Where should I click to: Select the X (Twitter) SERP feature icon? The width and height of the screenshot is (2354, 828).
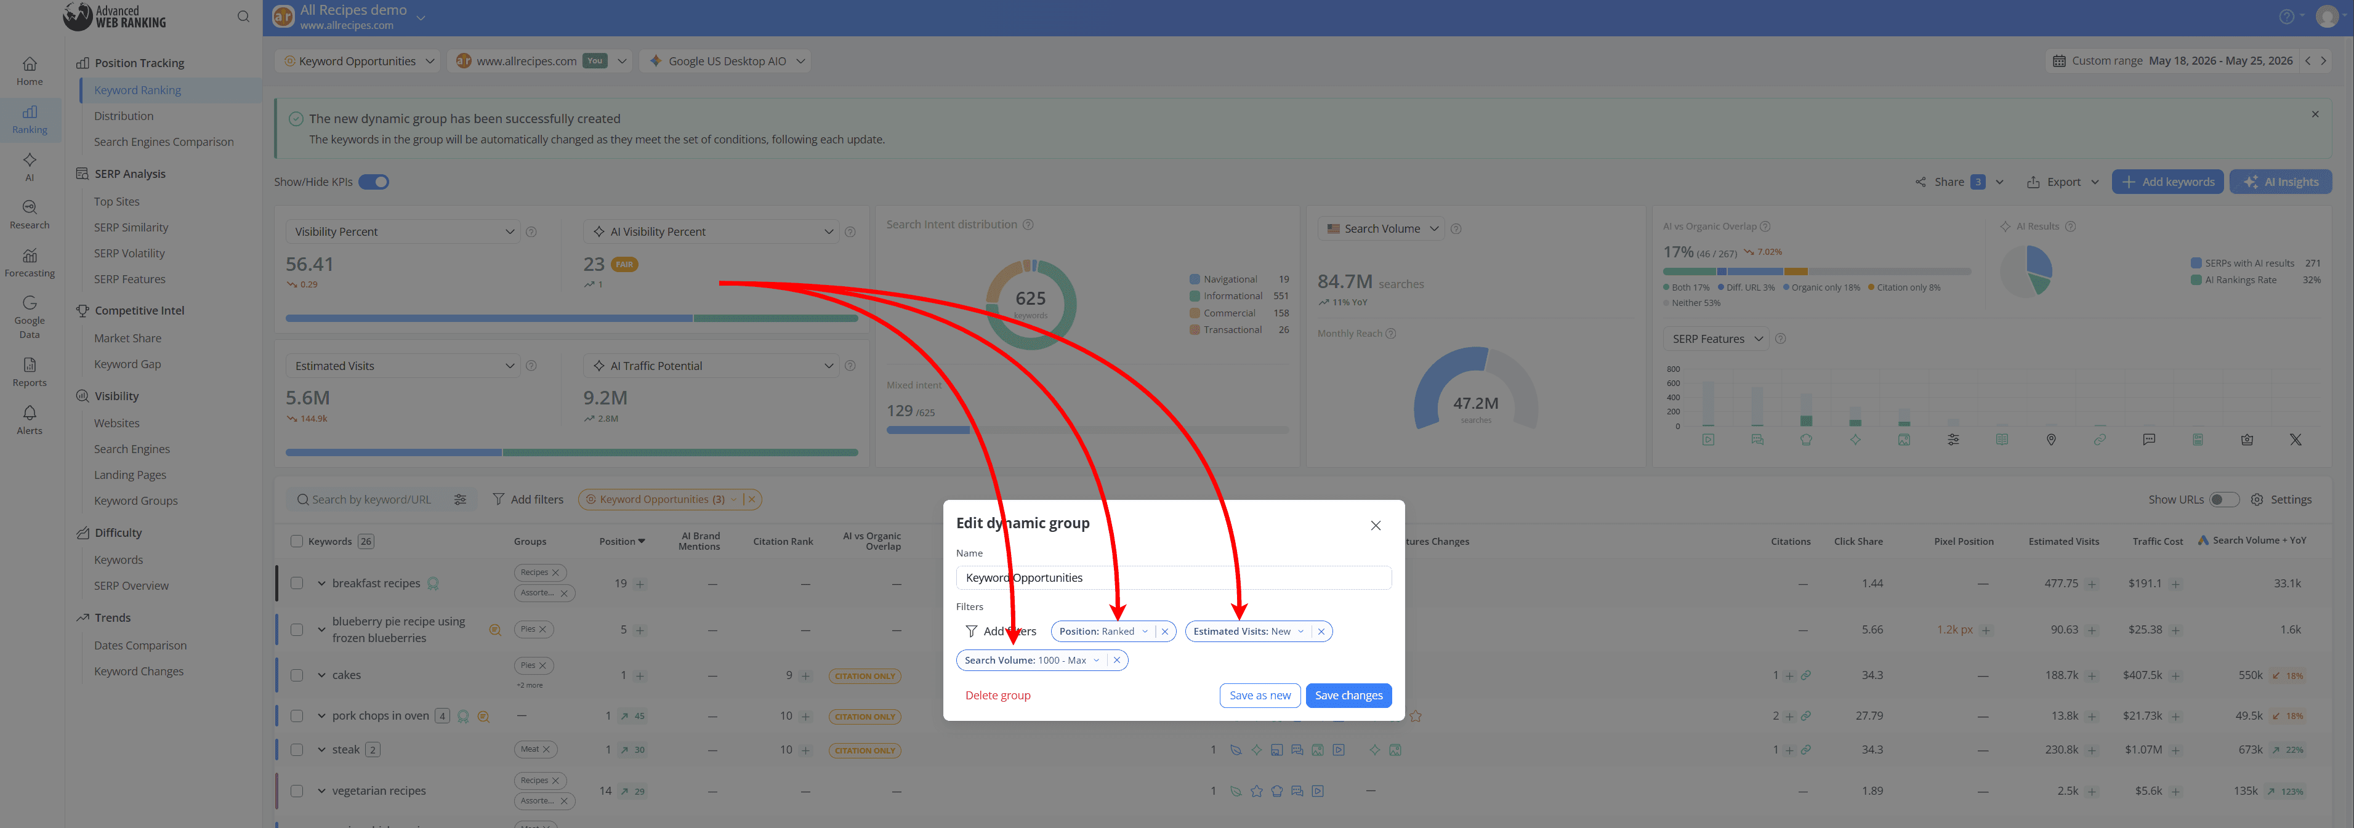[x=2295, y=441]
